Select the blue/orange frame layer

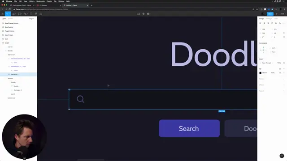pyautogui.click(x=9, y=35)
